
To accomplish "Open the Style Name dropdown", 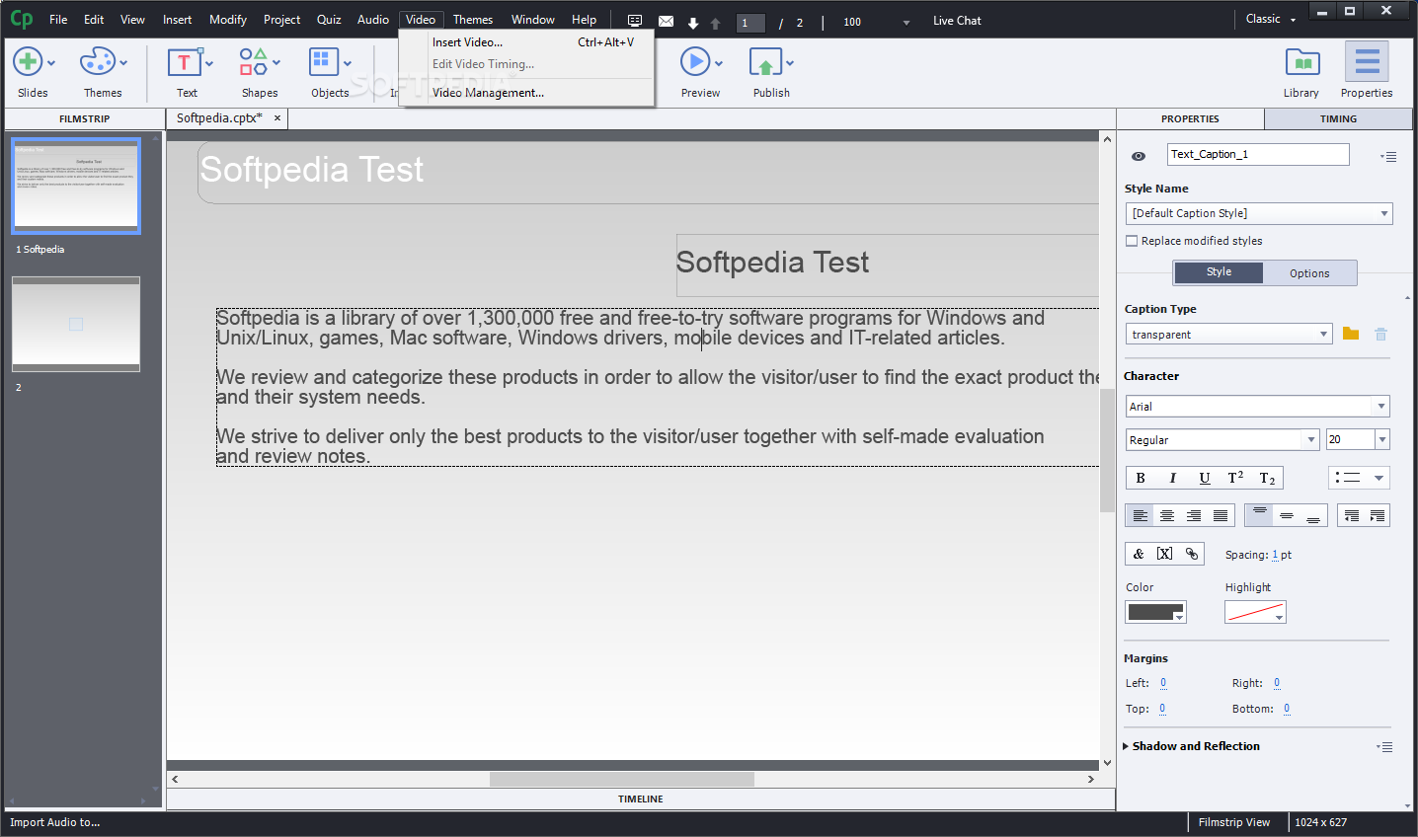I will click(1259, 213).
